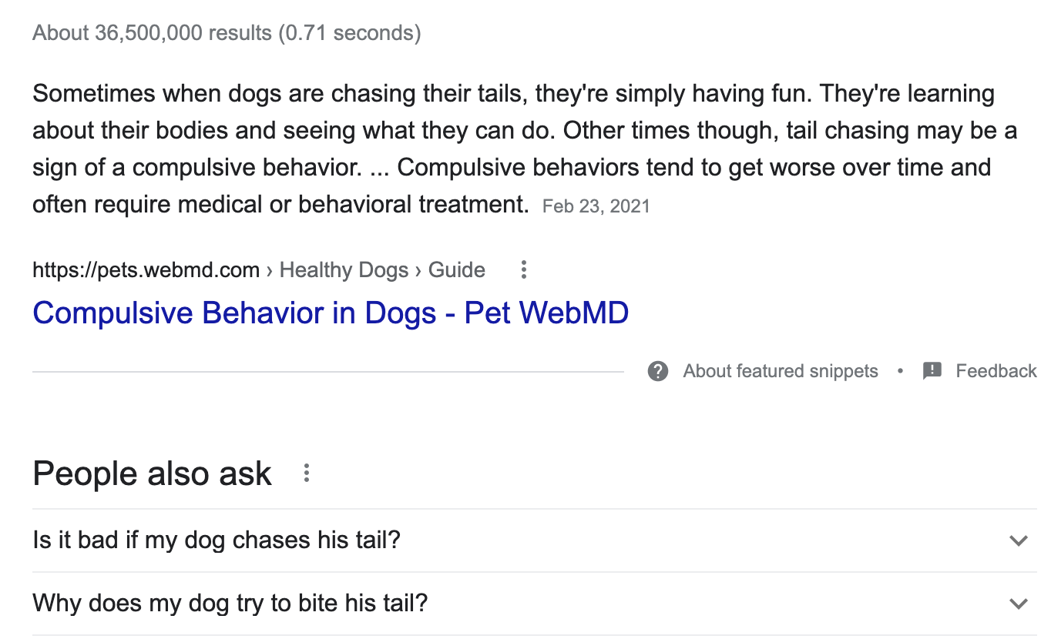
Task: Click the About featured snippets text link
Action: tap(780, 371)
